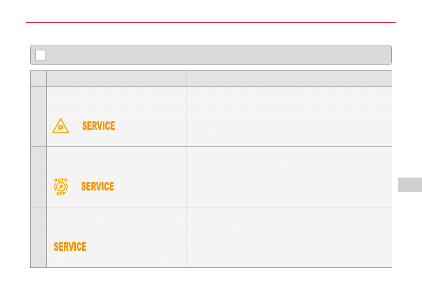Click the standalone SERVICE indicator in third row
The image size is (422, 281).
pyautogui.click(x=70, y=247)
